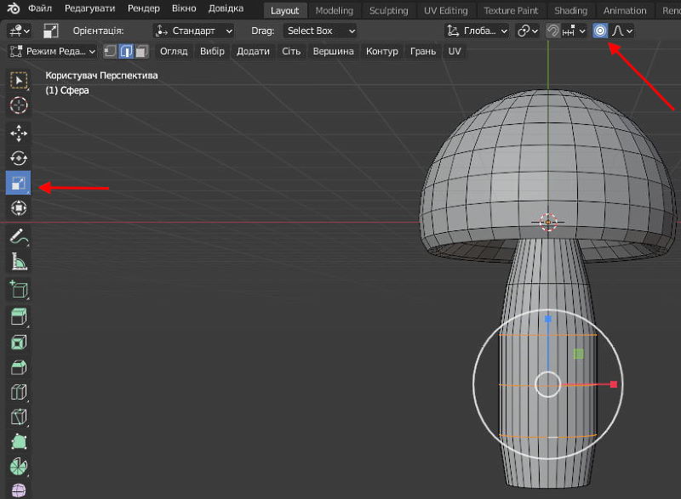681x499 pixels.
Task: Choose the Move tool
Action: (x=18, y=133)
